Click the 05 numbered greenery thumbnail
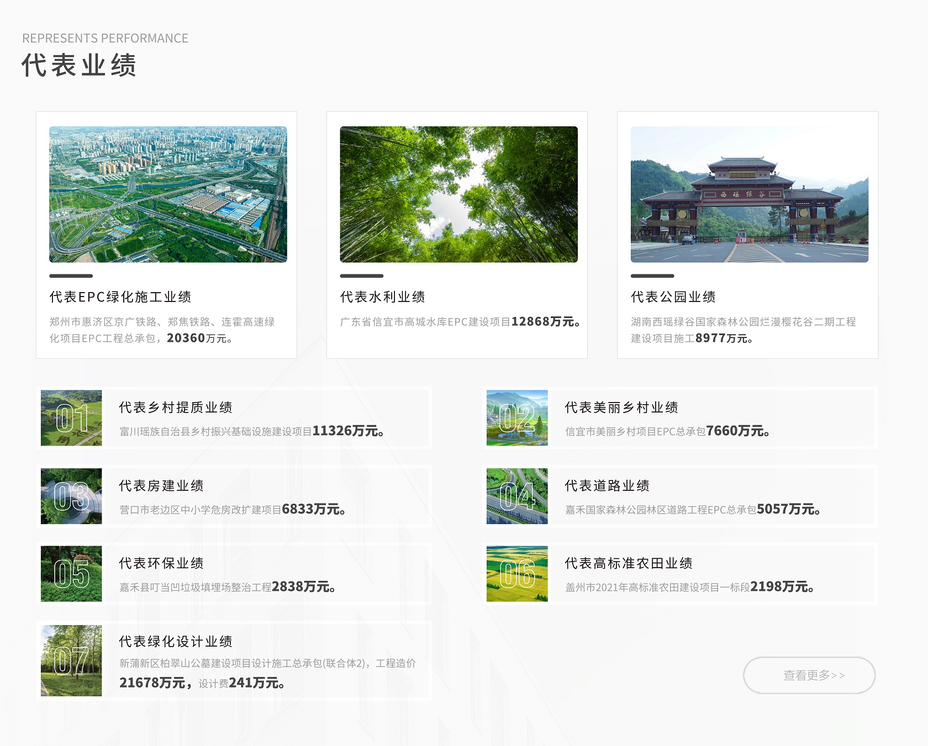The height and width of the screenshot is (746, 928). pos(71,574)
